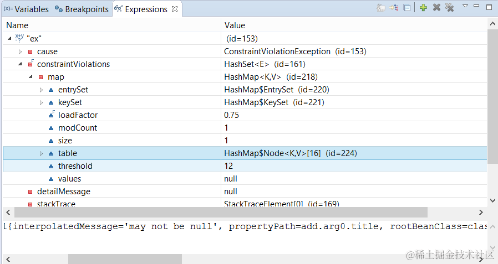Click the blue triangle icon beside threshold
This screenshot has height=264, width=498.
(51, 167)
